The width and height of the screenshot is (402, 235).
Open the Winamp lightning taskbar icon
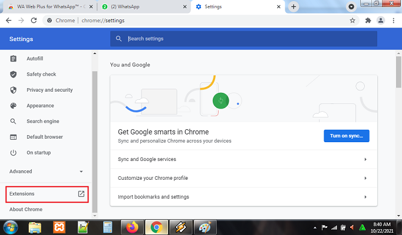(x=181, y=227)
